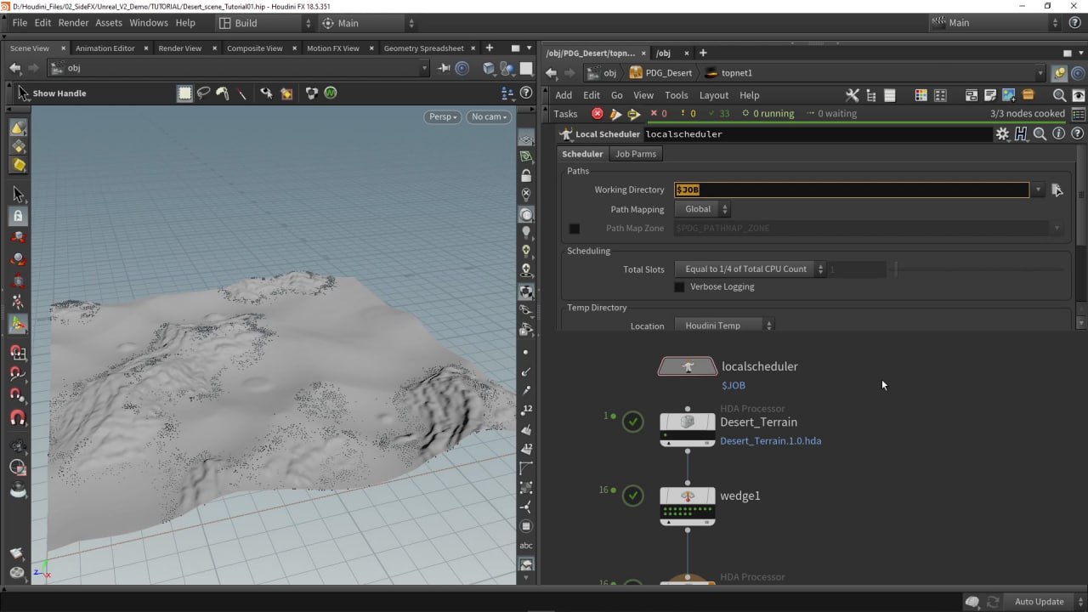
Task: Open the Persp viewport dropdown
Action: coord(442,117)
